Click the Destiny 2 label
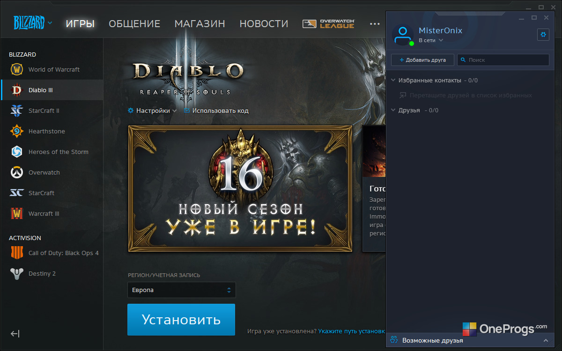 click(x=42, y=273)
